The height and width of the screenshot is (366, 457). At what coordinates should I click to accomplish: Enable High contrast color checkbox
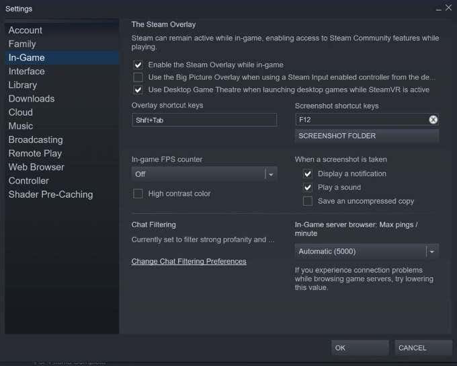point(138,194)
